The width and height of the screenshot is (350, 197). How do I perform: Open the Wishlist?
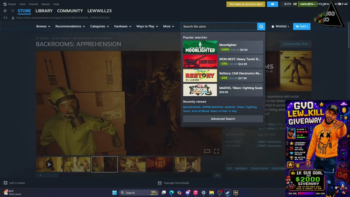[x=280, y=26]
